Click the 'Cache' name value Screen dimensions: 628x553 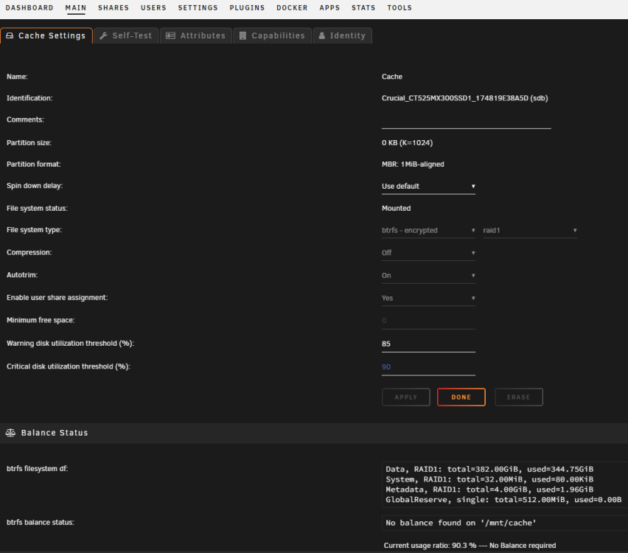pyautogui.click(x=391, y=77)
